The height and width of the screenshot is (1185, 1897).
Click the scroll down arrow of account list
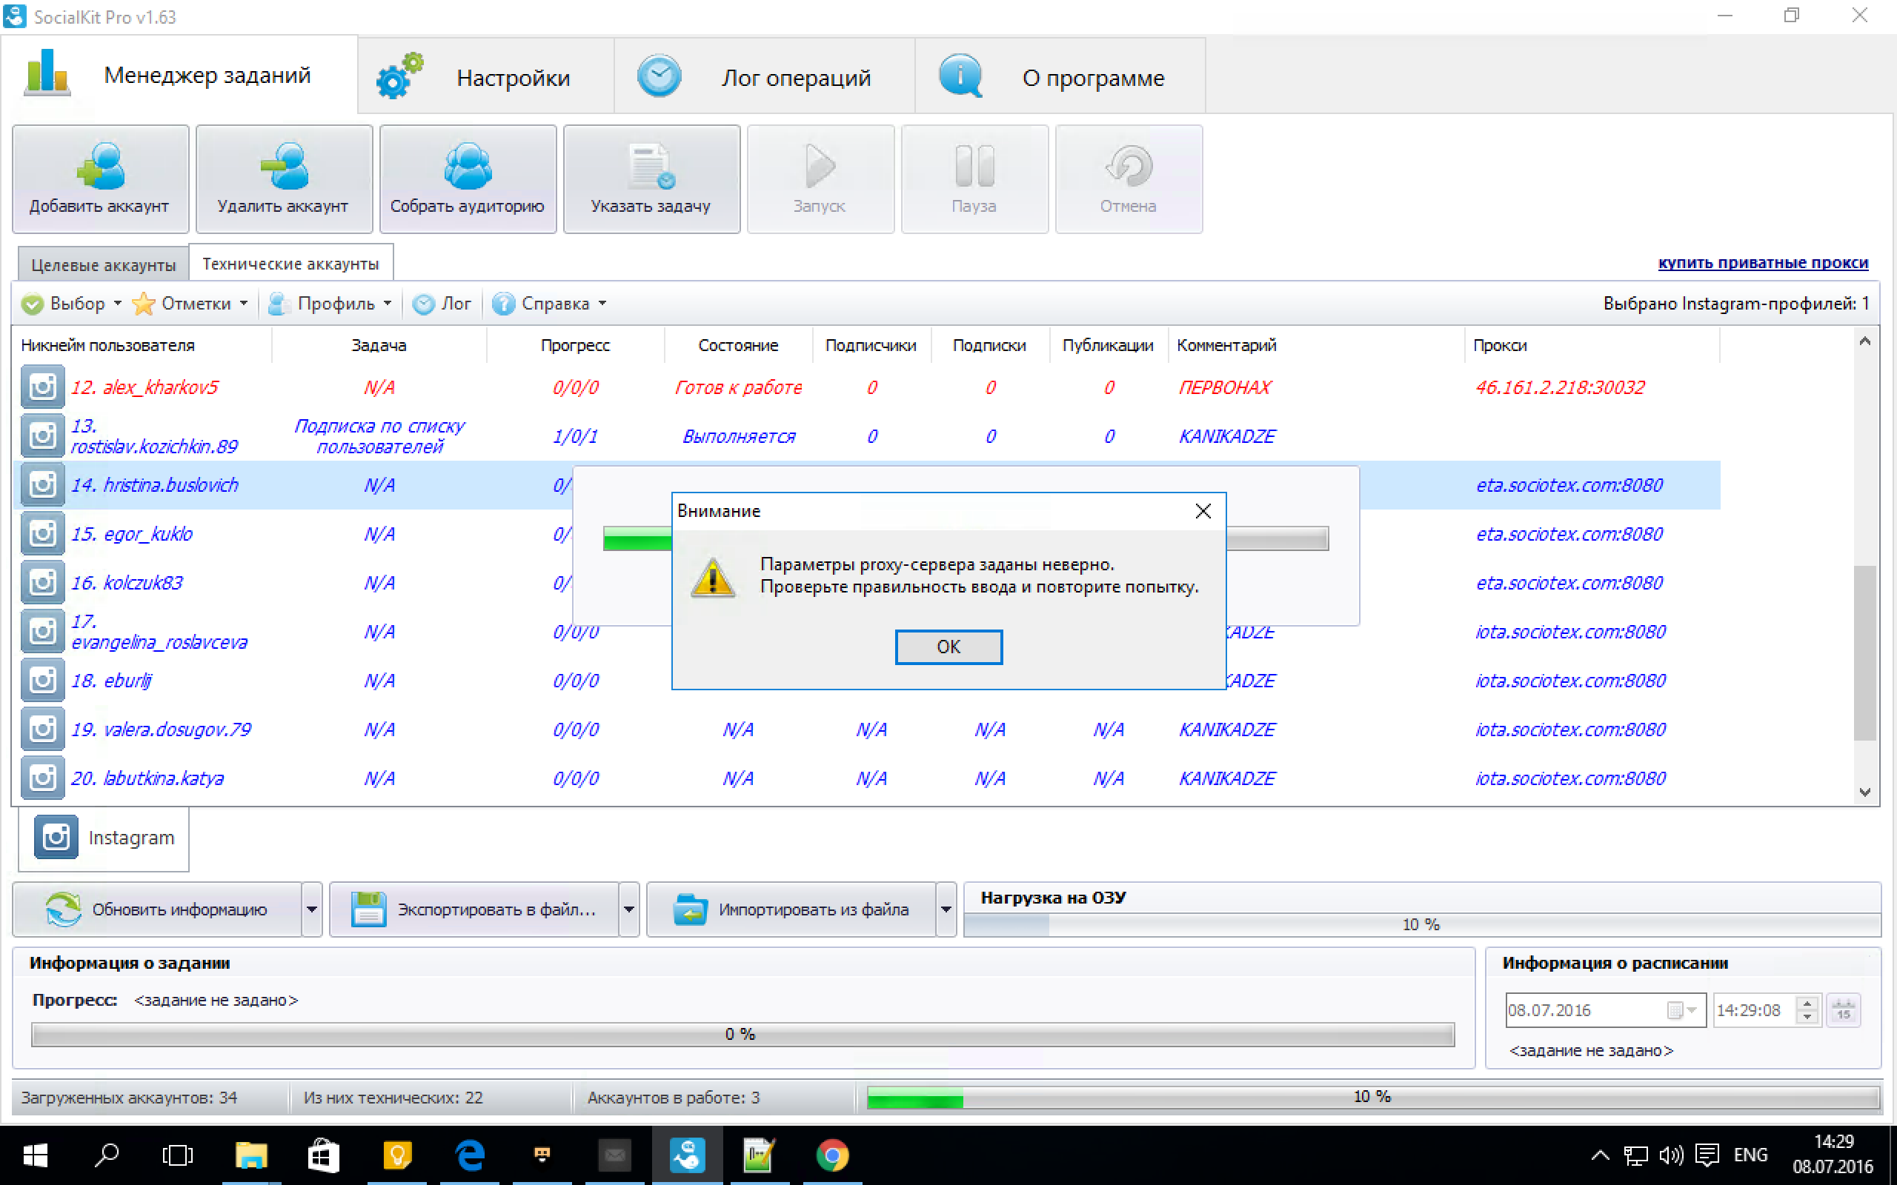1865,792
